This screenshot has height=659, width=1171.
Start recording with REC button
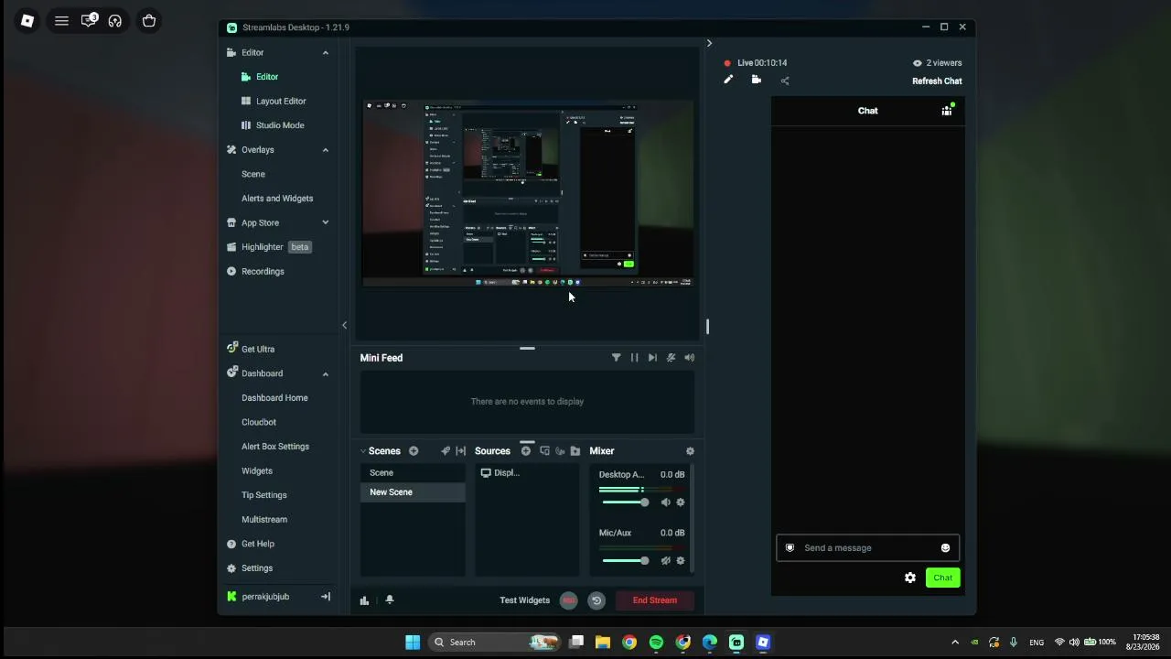pyautogui.click(x=568, y=600)
